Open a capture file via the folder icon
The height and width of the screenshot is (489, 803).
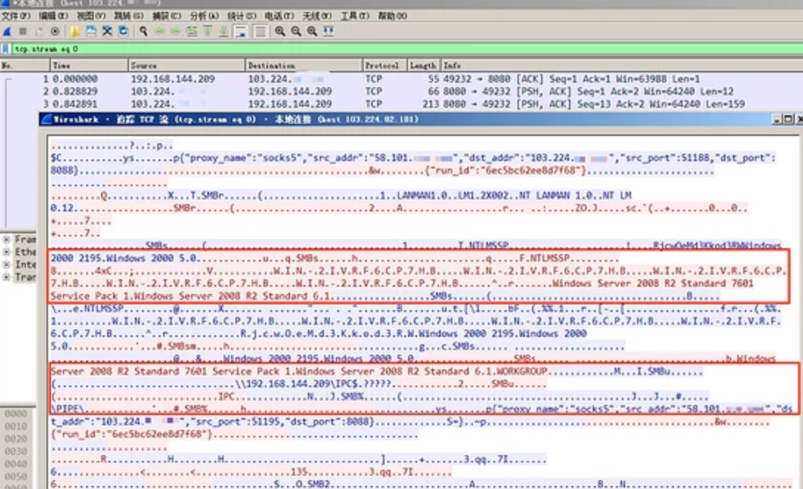tap(75, 32)
